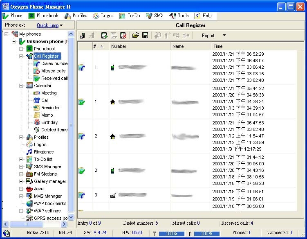This screenshot has height=239, width=307.
Task: Expand the Phonebook tree node
Action: coord(21,49)
